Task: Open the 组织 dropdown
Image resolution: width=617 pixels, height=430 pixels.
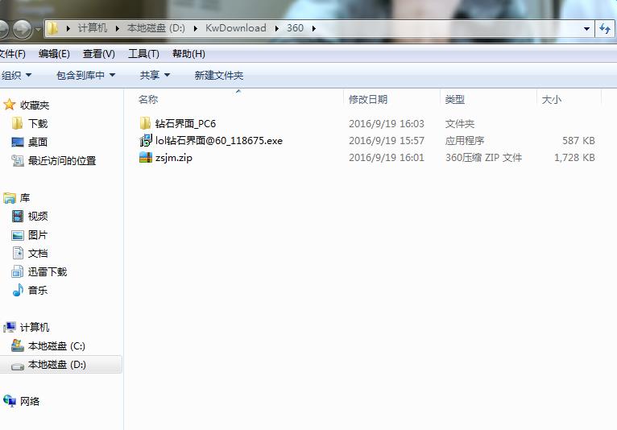Action: tap(16, 75)
